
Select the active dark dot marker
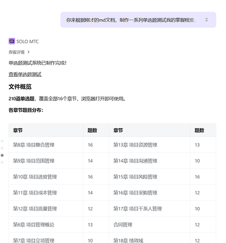[x=2, y=155]
